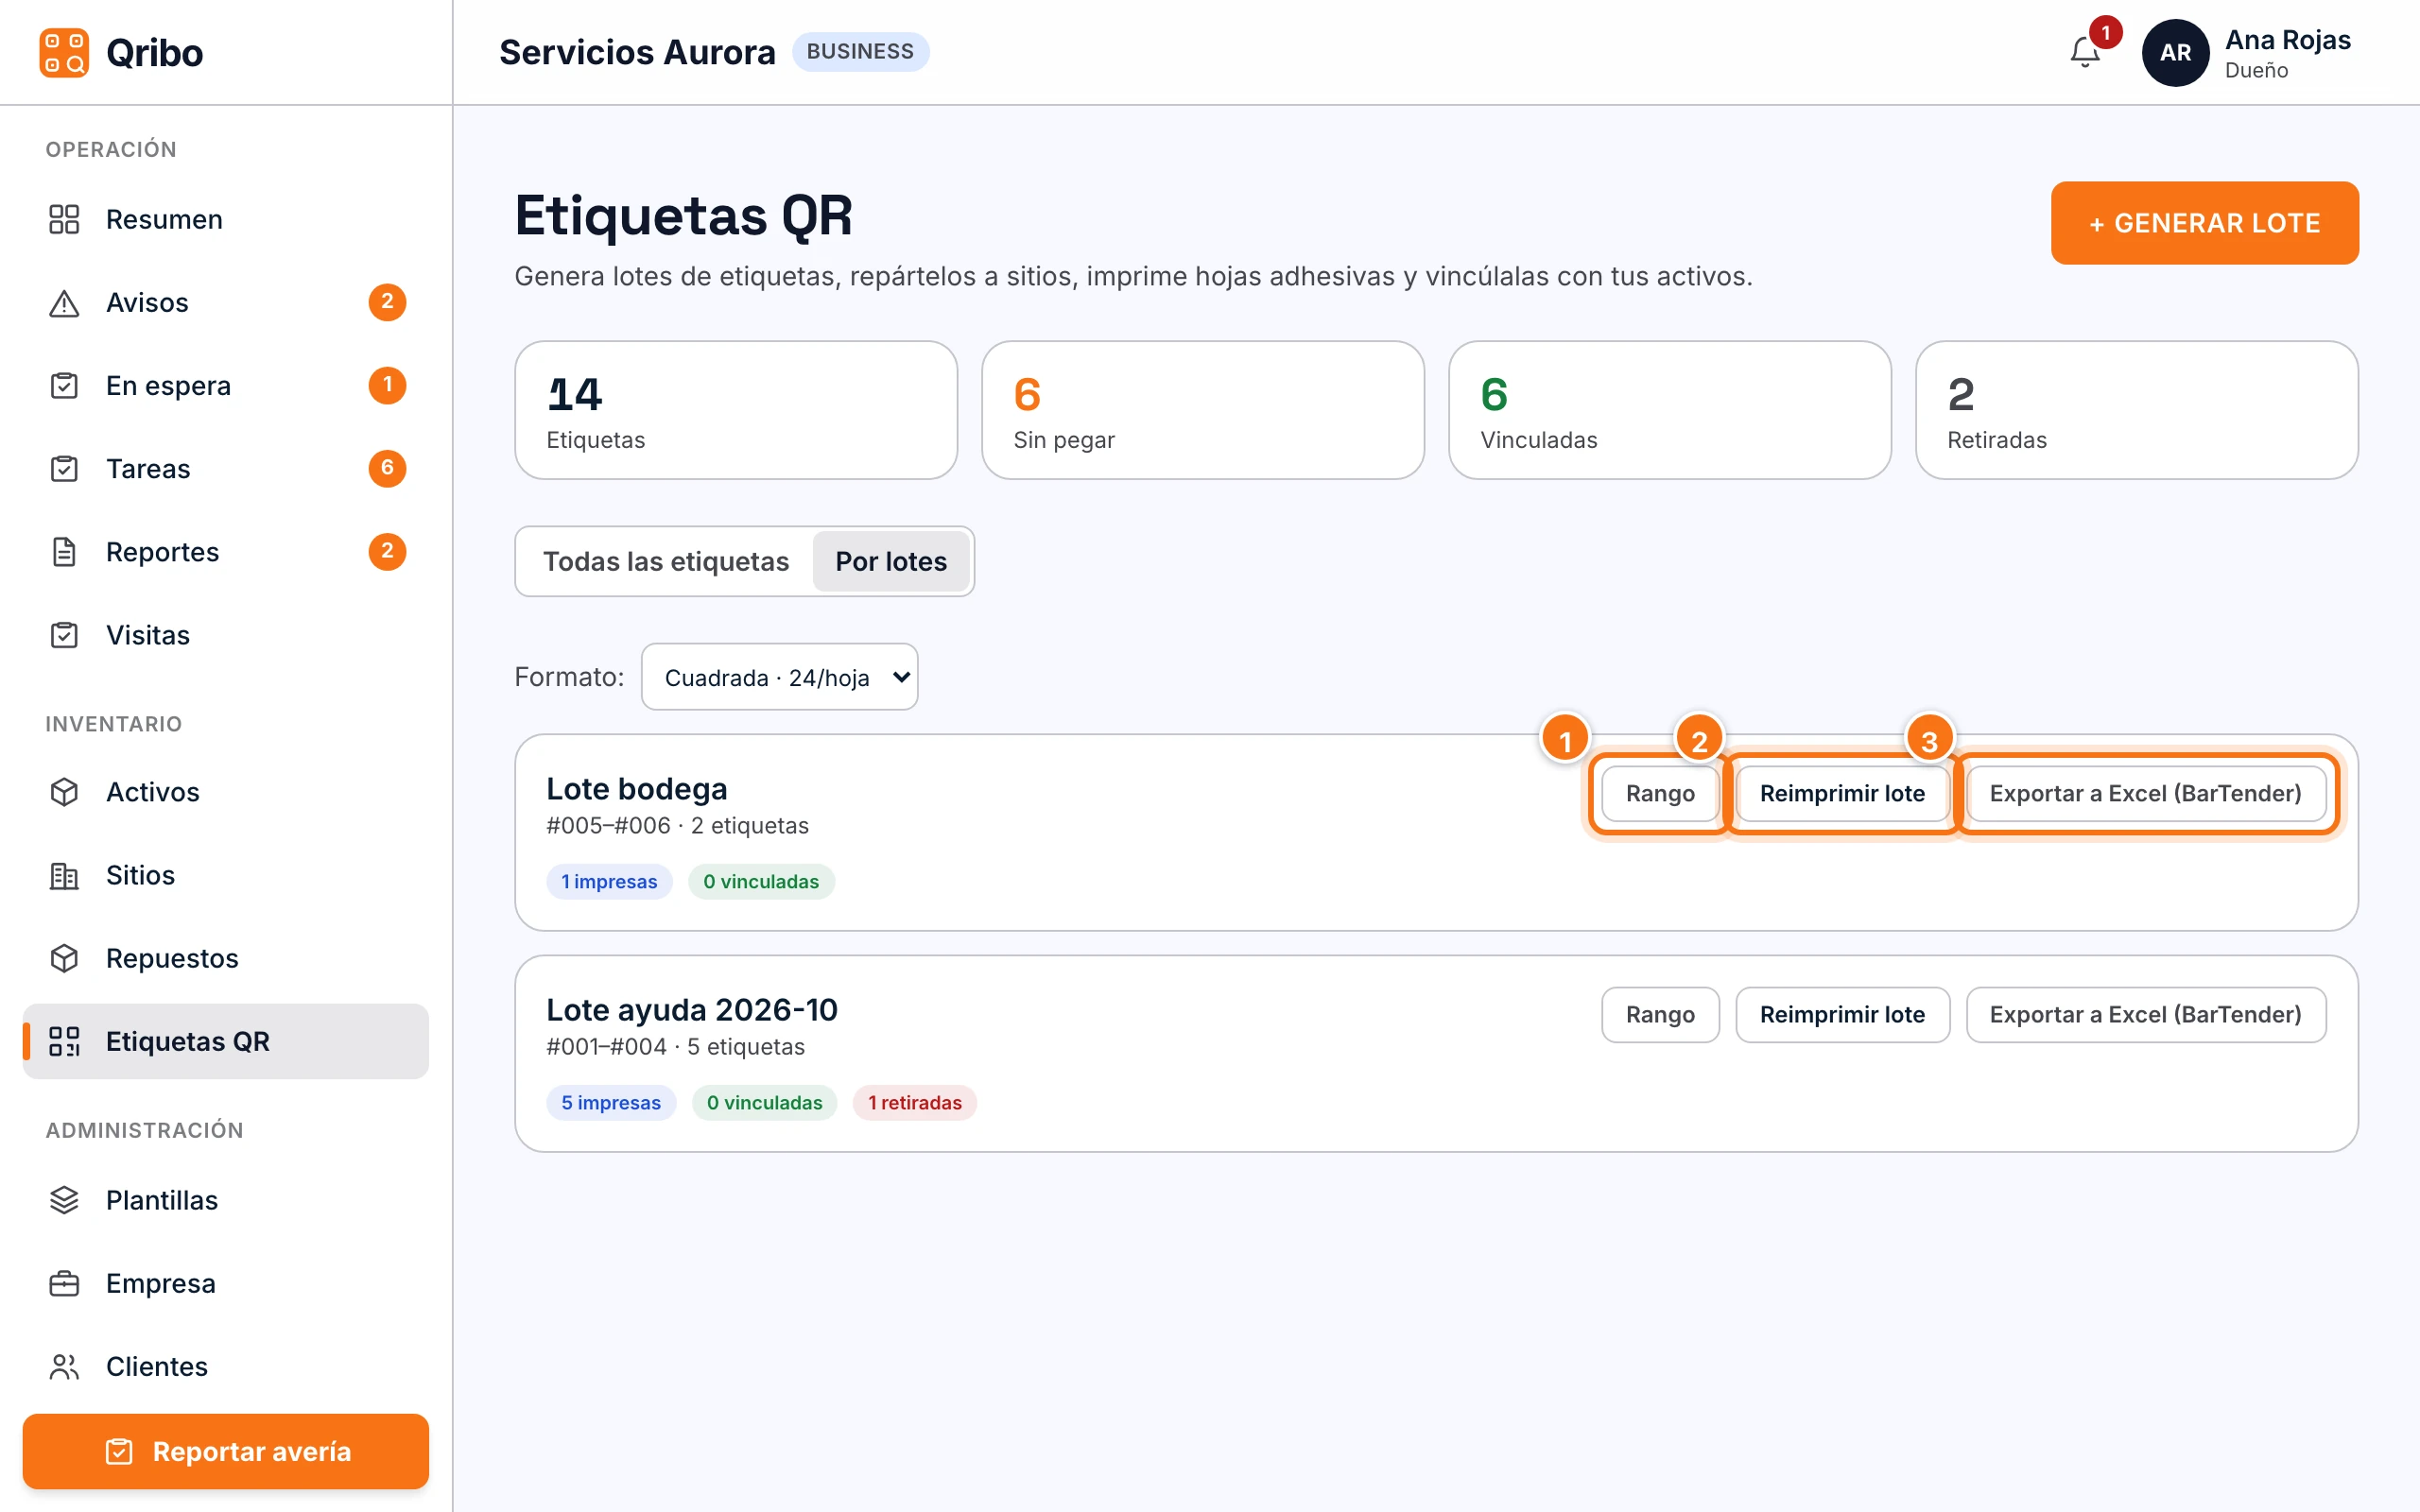Click the Reportes badge showing 2
This screenshot has width=2420, height=1512.
coord(387,551)
